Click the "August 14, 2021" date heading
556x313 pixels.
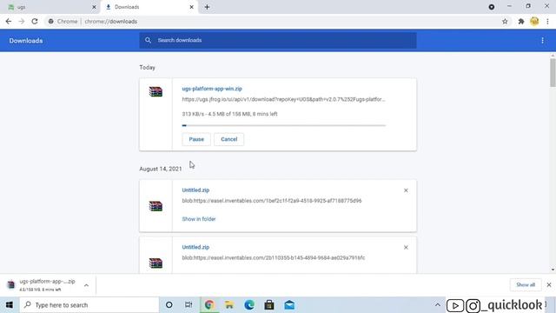pos(160,169)
